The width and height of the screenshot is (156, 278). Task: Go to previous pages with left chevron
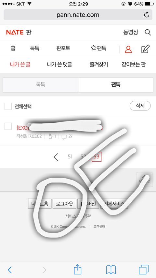(x=56, y=157)
